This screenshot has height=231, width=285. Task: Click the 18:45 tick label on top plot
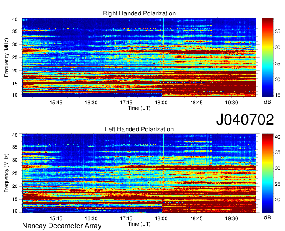click(197, 103)
